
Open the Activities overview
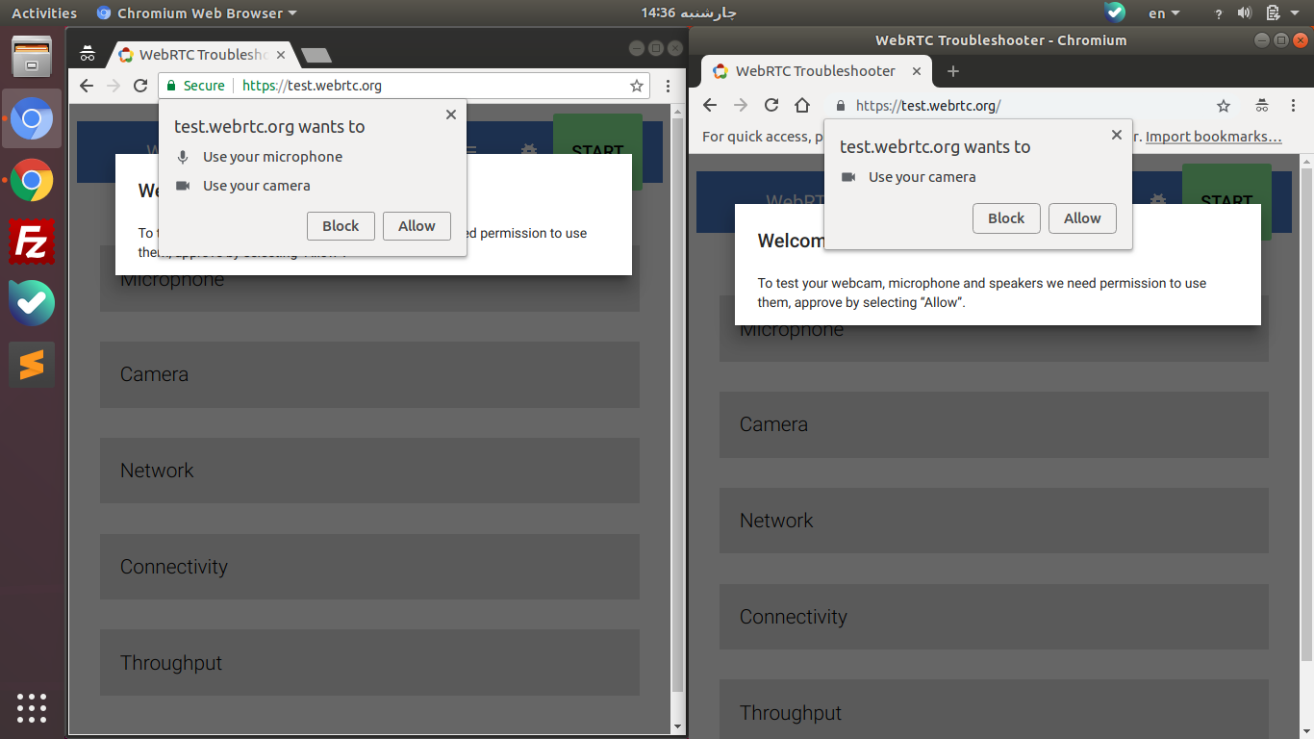[x=44, y=13]
